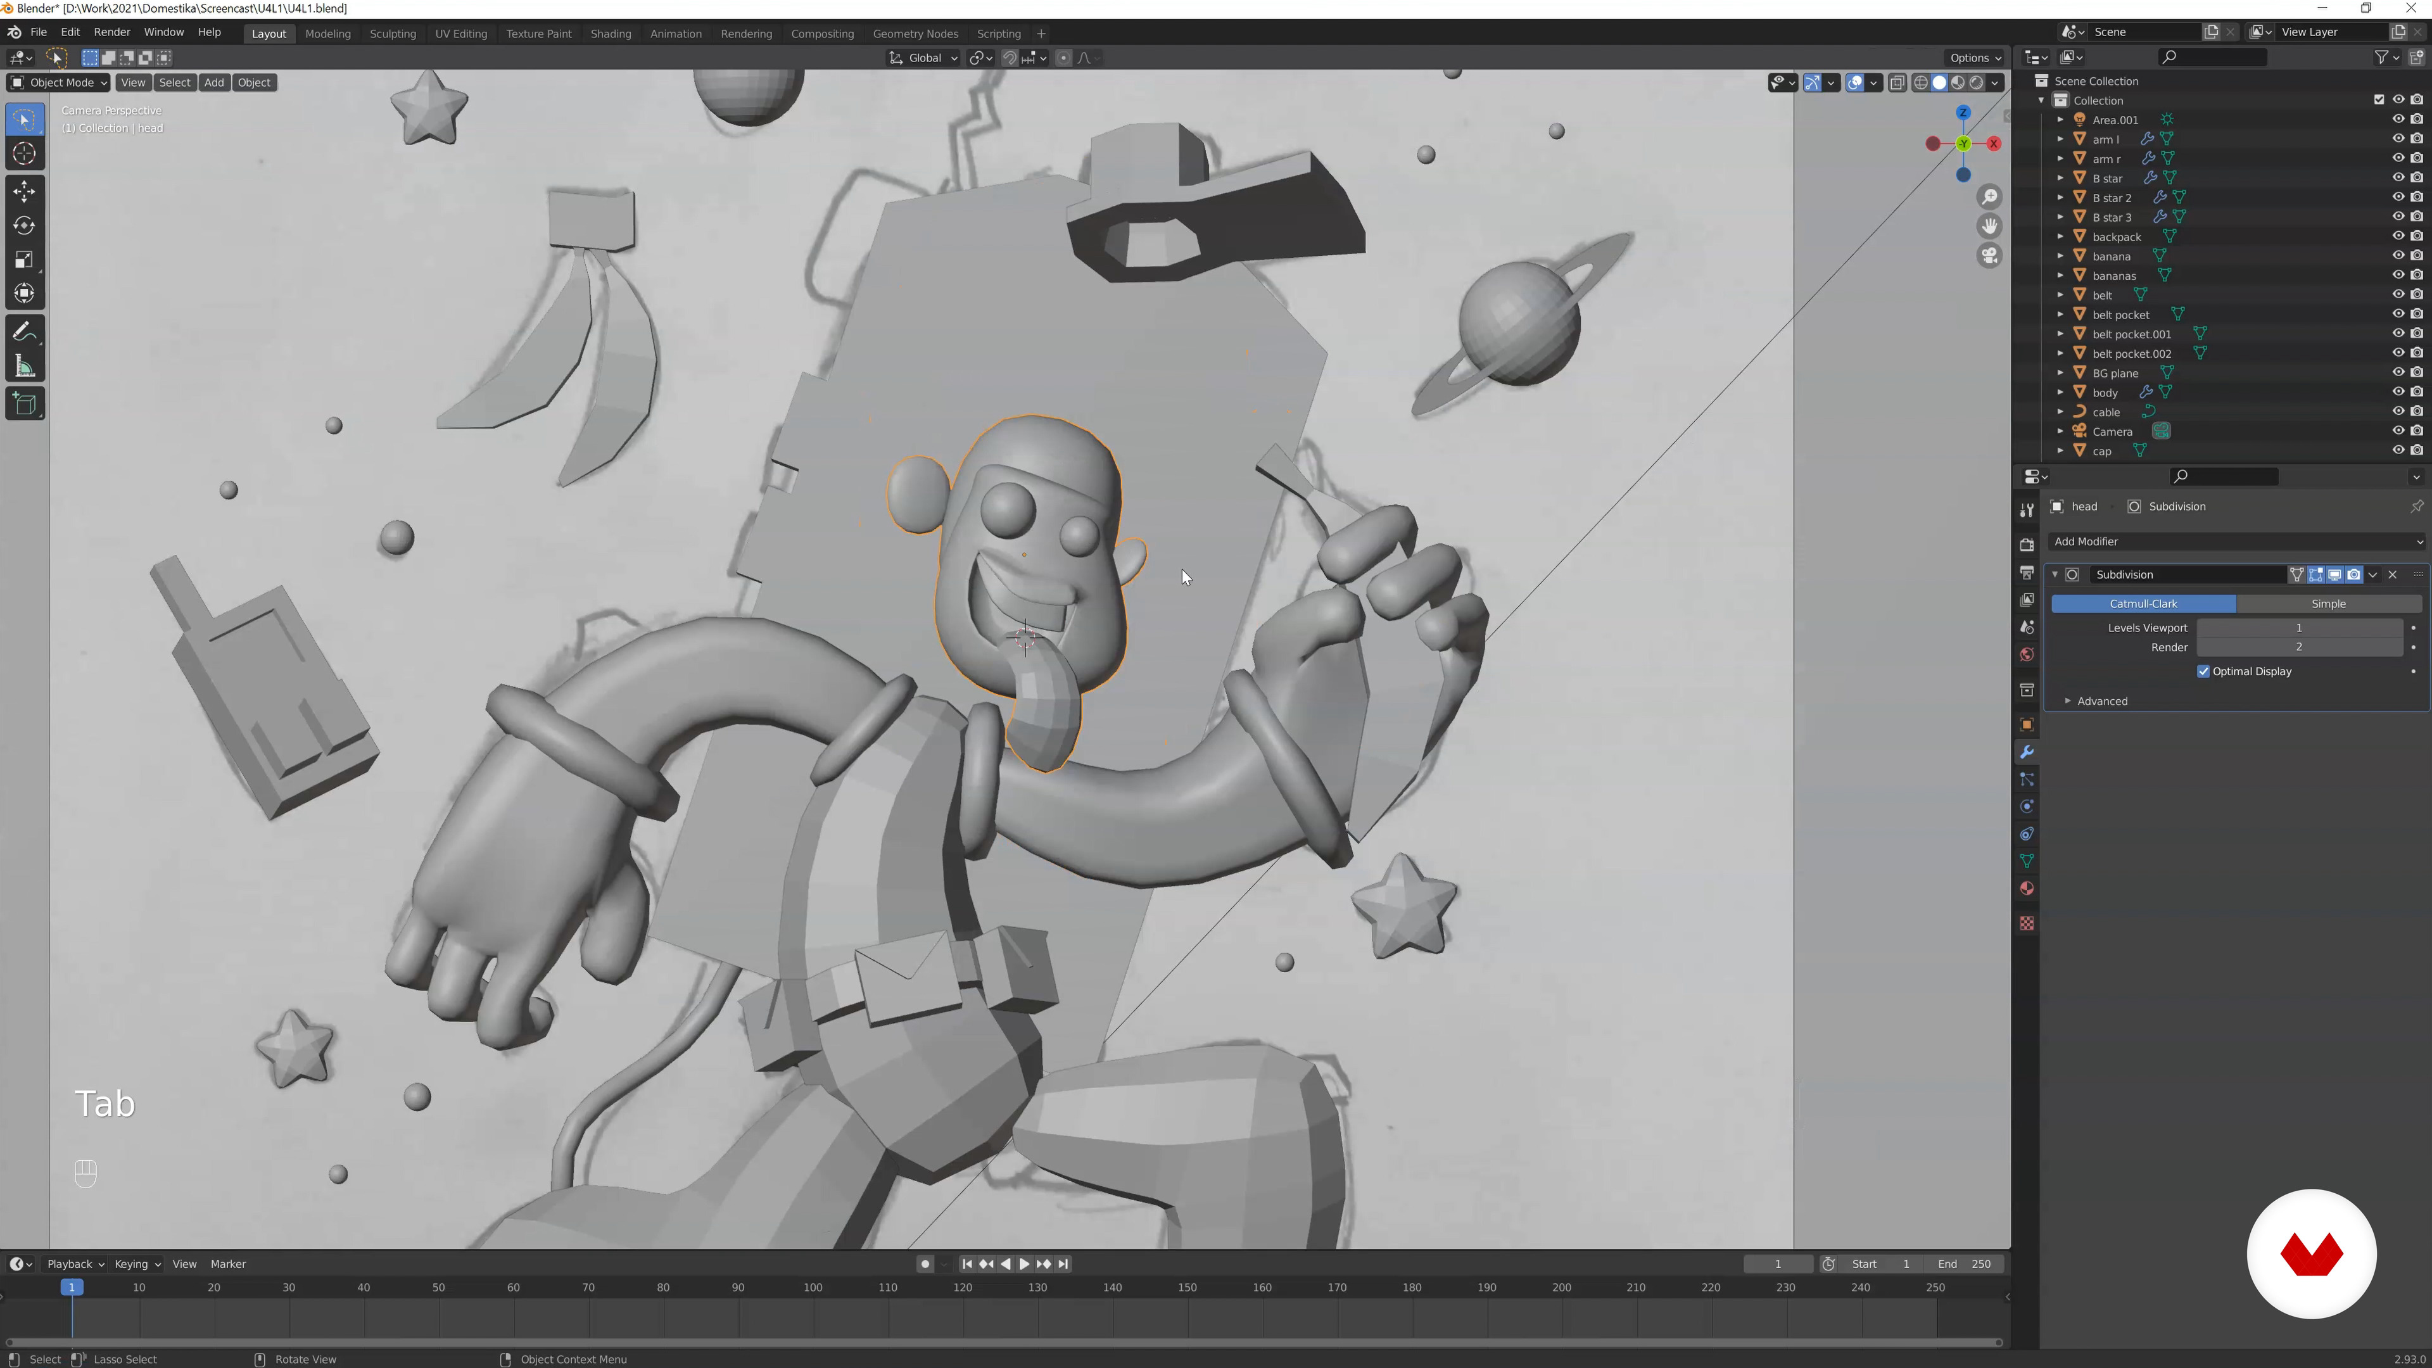Toggle X-ray display icon
This screenshot has height=1368, width=2432.
(1897, 83)
